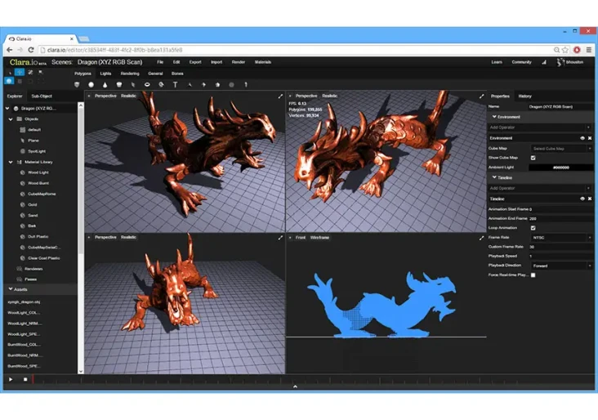
Task: Maximize the top-left Perspective viewport
Action: coord(280,96)
